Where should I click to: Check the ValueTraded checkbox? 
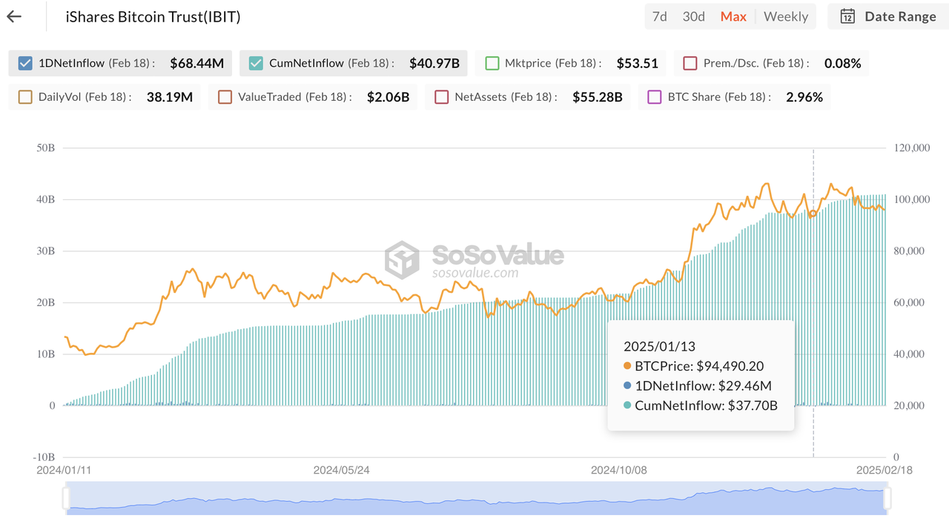point(225,97)
